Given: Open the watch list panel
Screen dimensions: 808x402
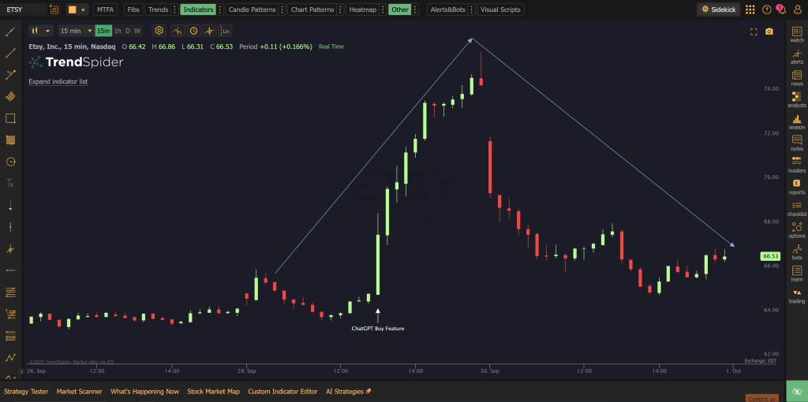Looking at the screenshot, I should coord(797,35).
